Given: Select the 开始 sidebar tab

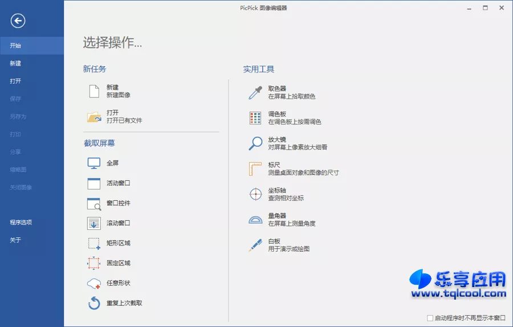Looking at the screenshot, I should pos(32,46).
